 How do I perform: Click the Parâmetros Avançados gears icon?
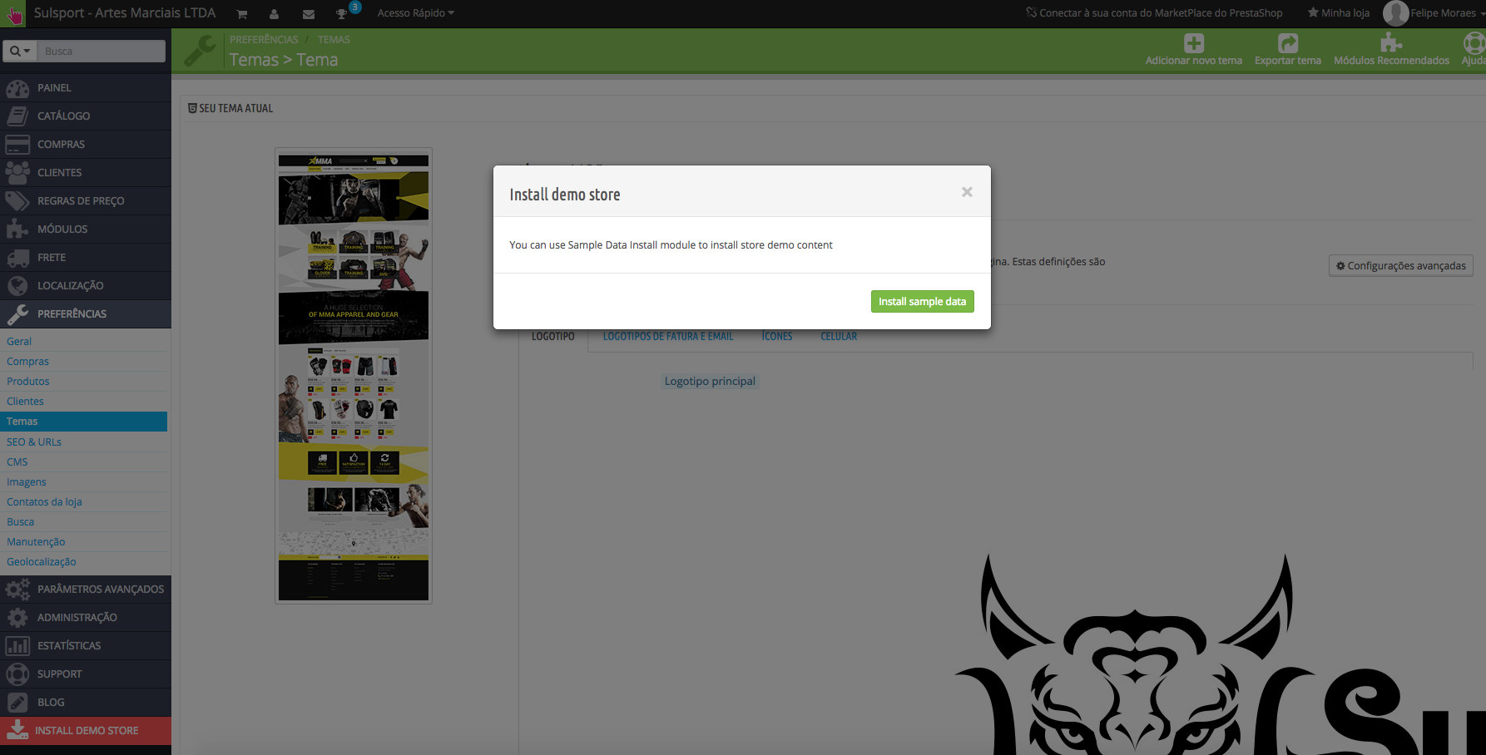coord(17,589)
